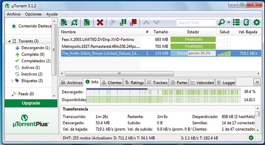Viewport: 265px width, 145px height.
Task: Switch to the Partes tab
Action: tap(179, 83)
